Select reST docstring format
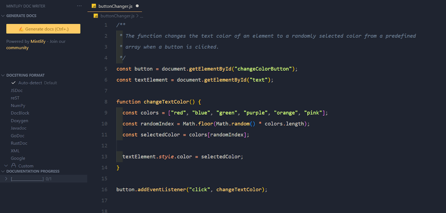 pyautogui.click(x=15, y=98)
